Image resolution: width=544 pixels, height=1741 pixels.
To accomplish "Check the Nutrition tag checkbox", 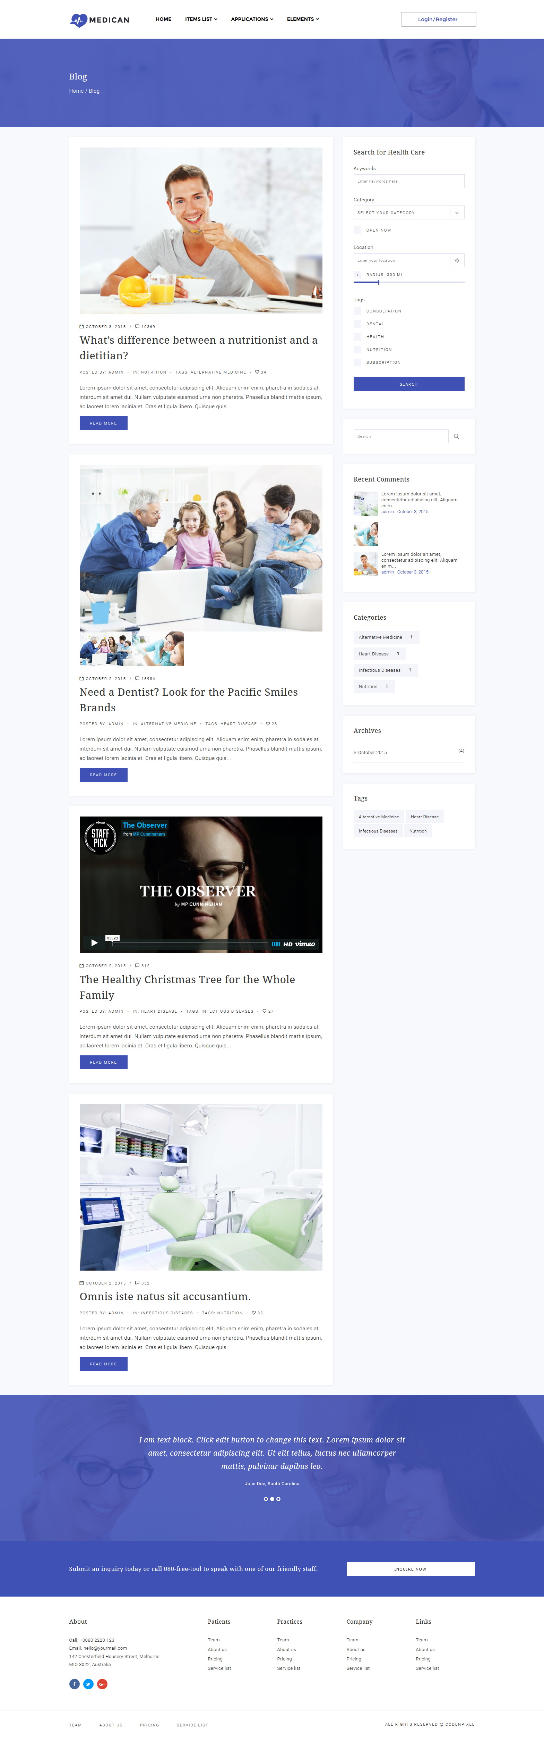I will 358,350.
